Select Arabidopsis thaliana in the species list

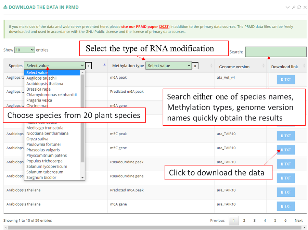(44, 83)
